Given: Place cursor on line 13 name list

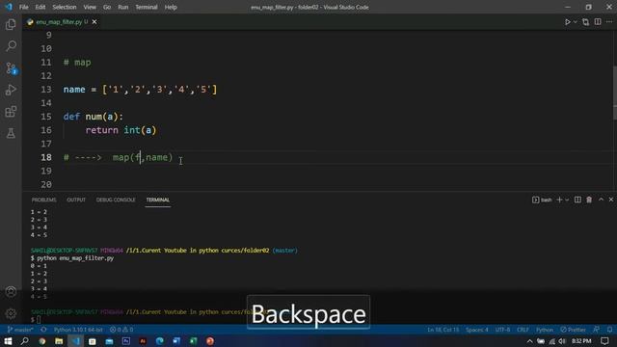Looking at the screenshot, I should [x=140, y=90].
